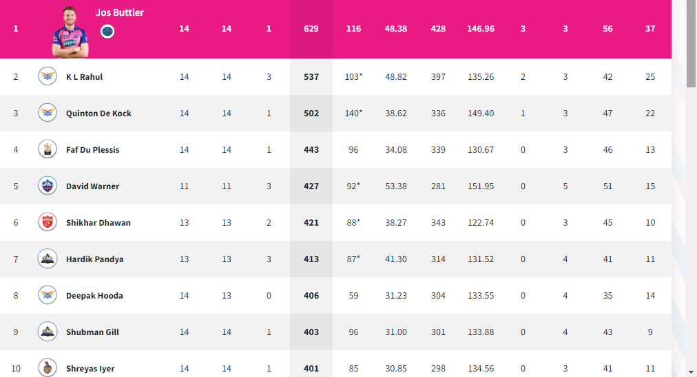Image resolution: width=697 pixels, height=377 pixels.
Task: Click Shreyas Iyer's KKR team logo
Action: pos(48,367)
